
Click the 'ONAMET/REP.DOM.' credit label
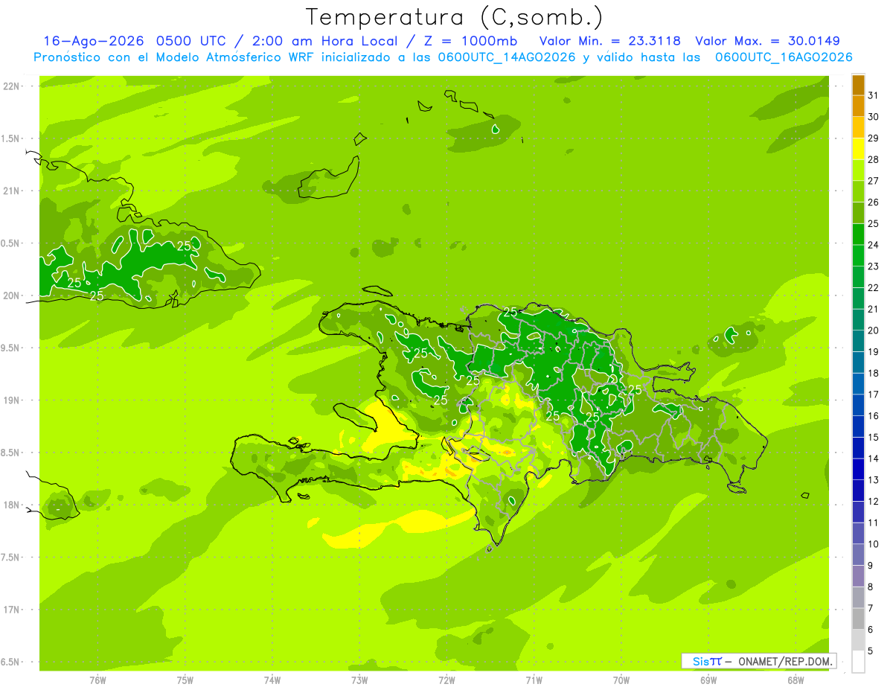point(784,661)
